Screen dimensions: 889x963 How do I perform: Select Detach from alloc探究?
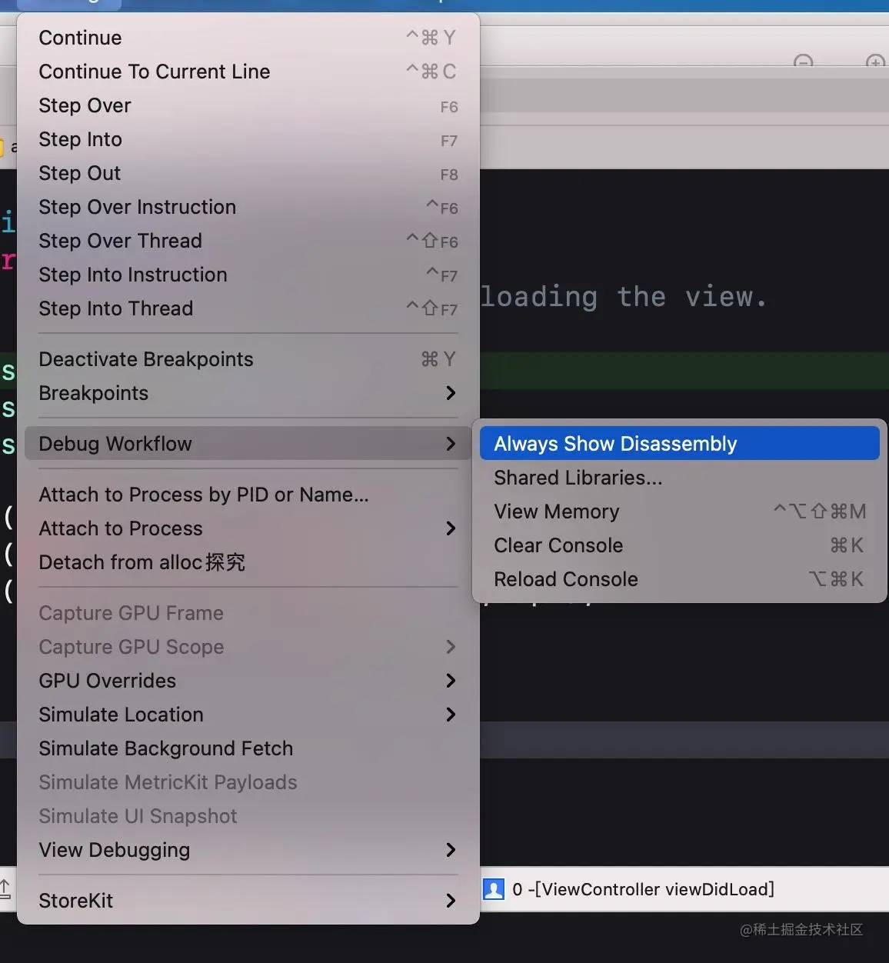pyautogui.click(x=248, y=562)
